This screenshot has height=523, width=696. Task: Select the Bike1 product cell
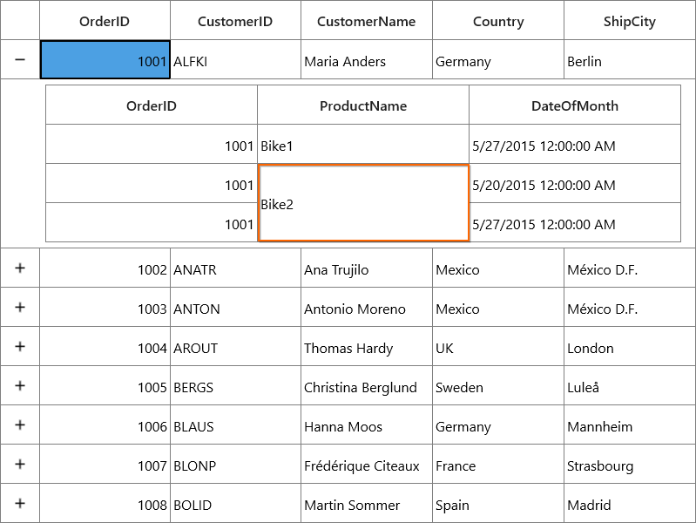363,145
